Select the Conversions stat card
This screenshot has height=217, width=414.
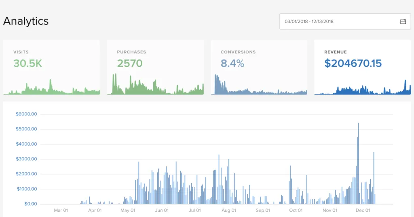pyautogui.click(x=259, y=67)
